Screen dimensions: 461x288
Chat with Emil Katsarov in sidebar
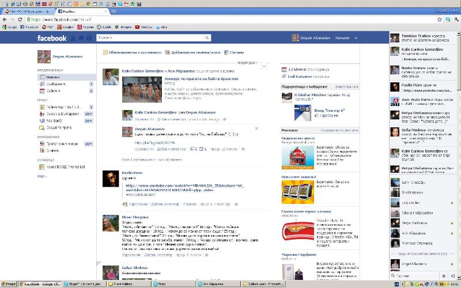pos(423,193)
